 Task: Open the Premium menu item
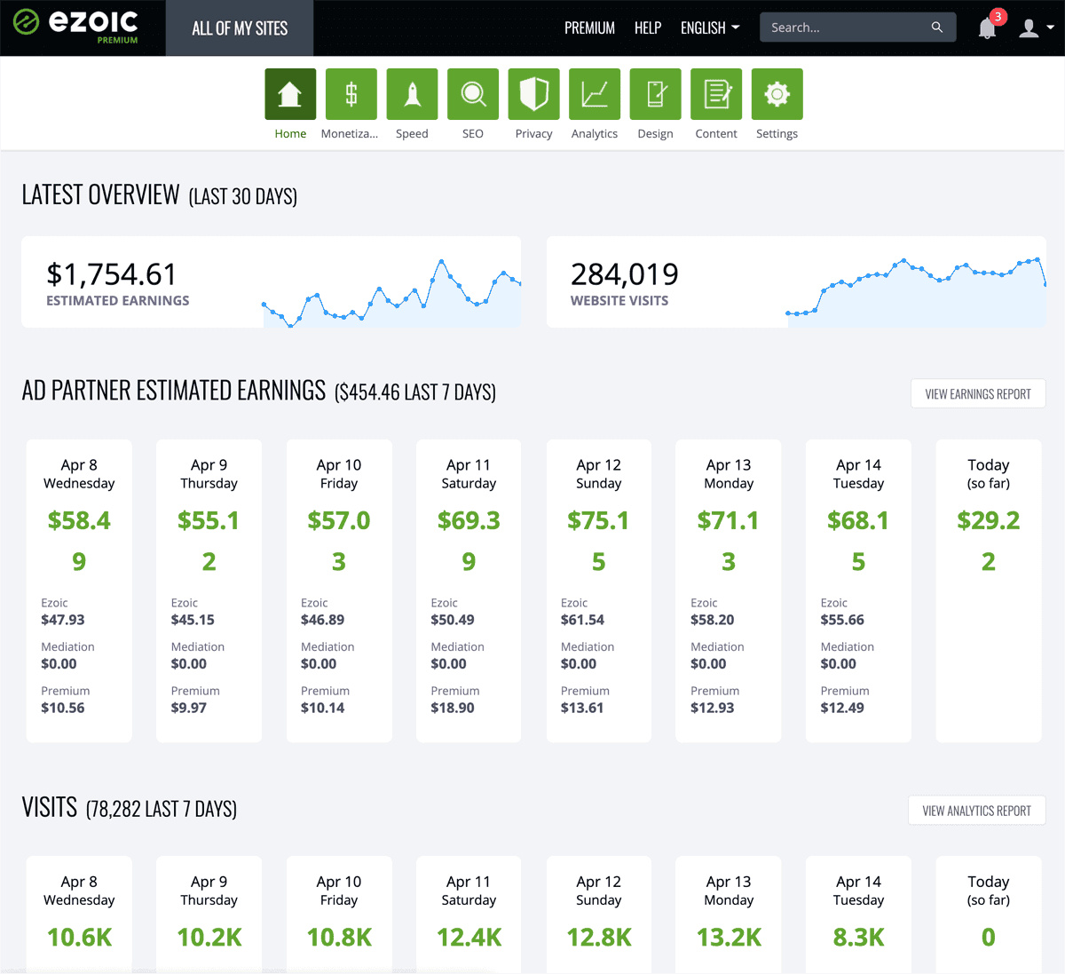click(x=589, y=28)
